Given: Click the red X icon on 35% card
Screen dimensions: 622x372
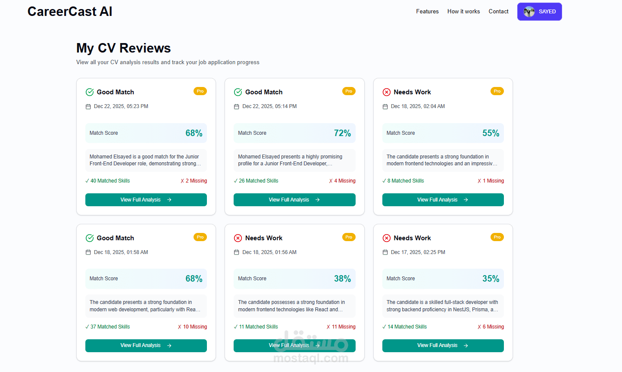Looking at the screenshot, I should point(387,238).
